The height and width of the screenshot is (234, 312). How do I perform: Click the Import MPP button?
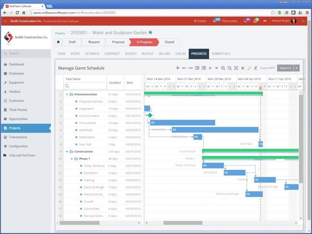pos(268,68)
